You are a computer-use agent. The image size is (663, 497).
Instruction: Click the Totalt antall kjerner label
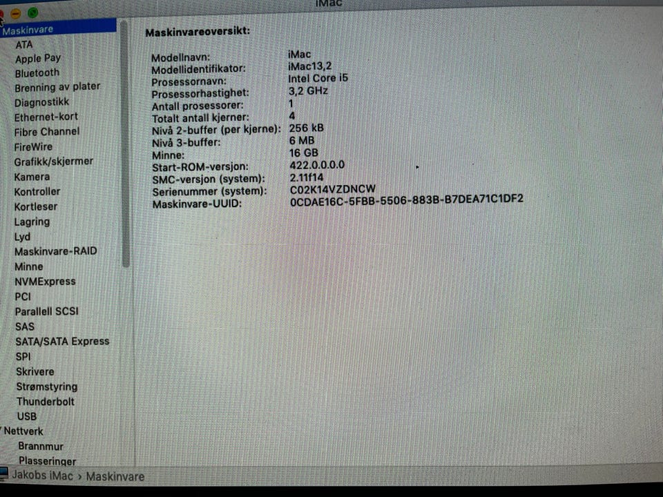coord(200,118)
